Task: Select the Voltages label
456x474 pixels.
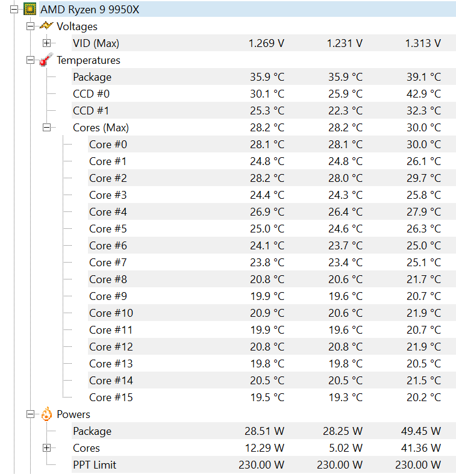Action: tap(77, 27)
